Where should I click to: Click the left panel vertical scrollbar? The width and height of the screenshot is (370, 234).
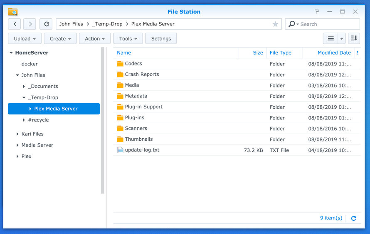click(x=102, y=121)
